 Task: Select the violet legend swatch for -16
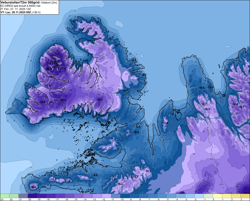69,196
